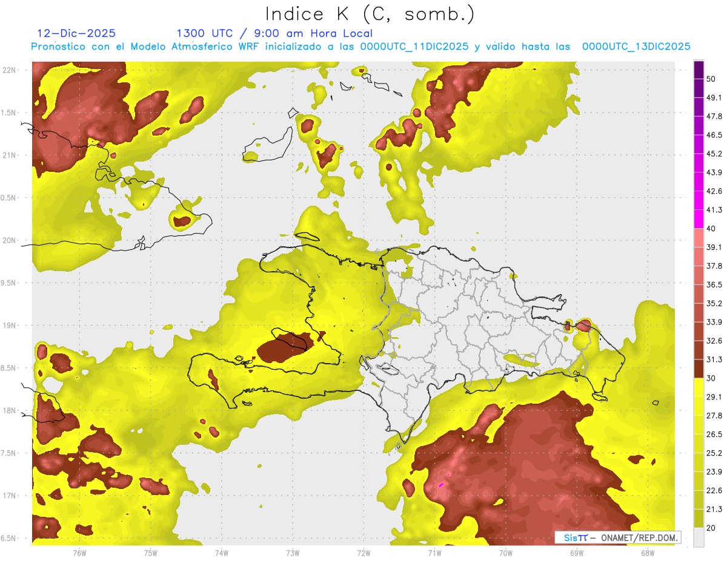This screenshot has height=561, width=727.
Task: Click legend value "23.9"
Action: tap(715, 472)
